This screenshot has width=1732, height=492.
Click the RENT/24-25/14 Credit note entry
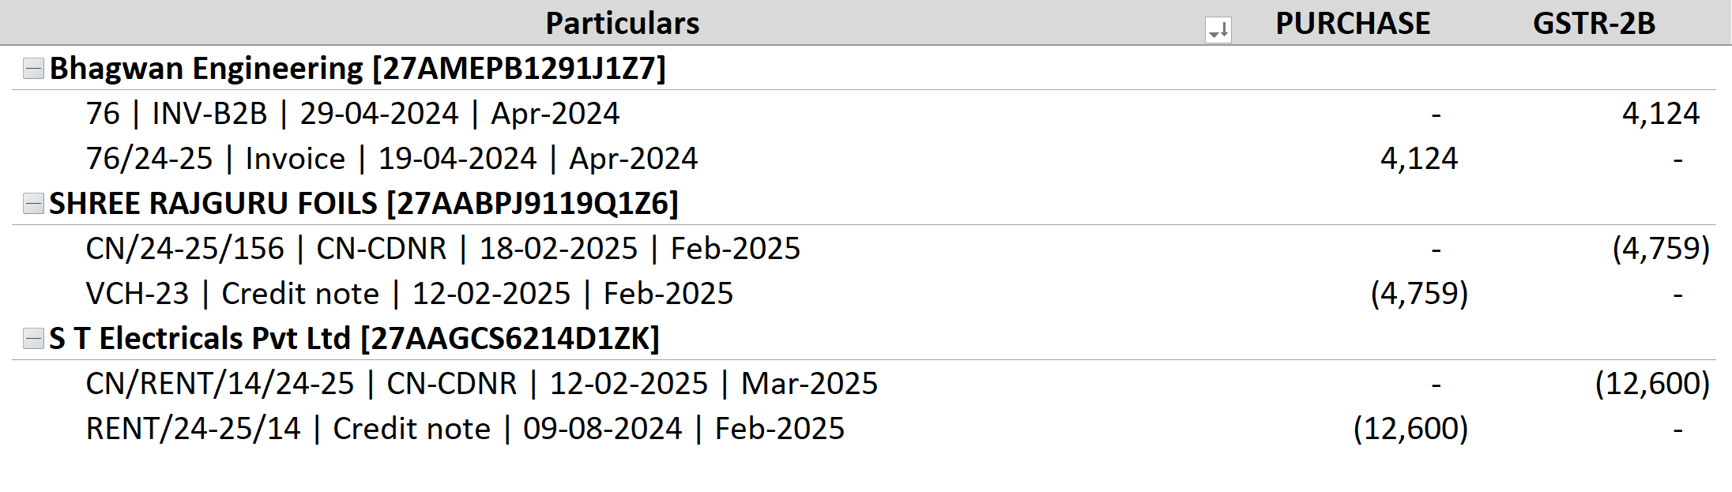point(465,429)
